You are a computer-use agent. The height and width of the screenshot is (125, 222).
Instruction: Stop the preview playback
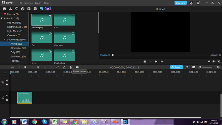(145, 61)
